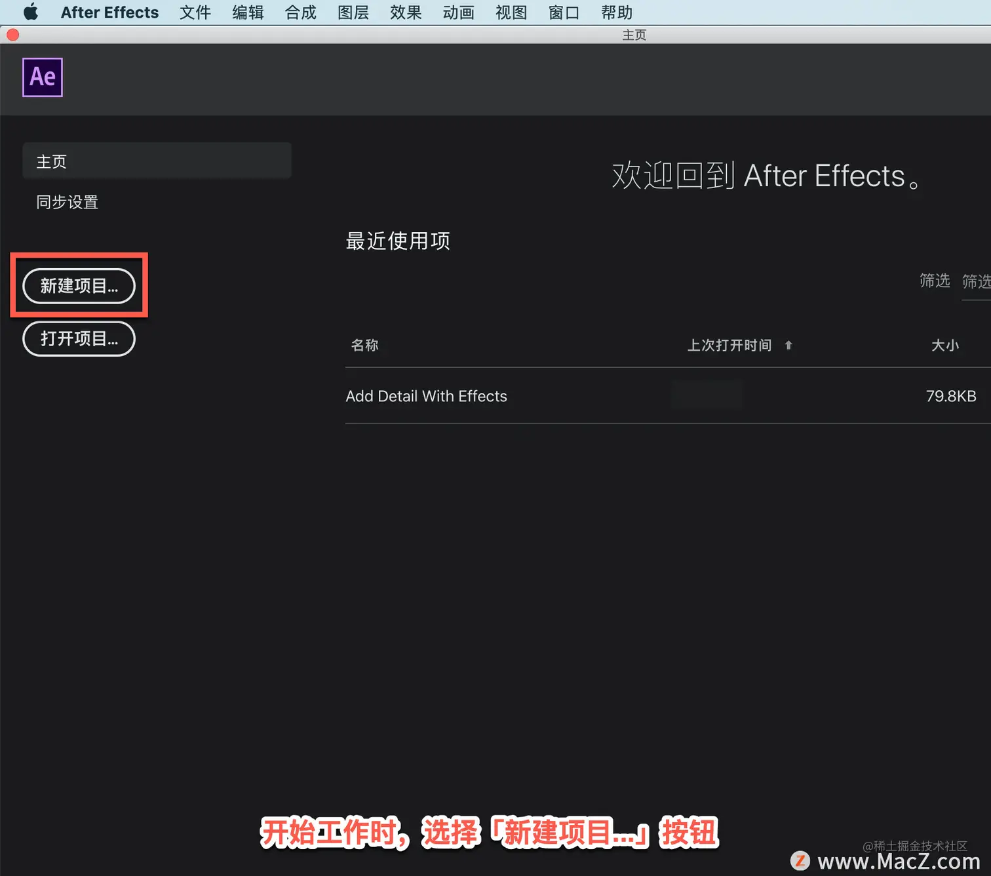Sort the list by 上次打开时间 column header
This screenshot has height=876, width=991.
tap(729, 345)
